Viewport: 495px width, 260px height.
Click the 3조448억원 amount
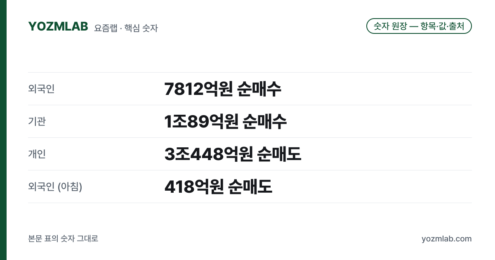point(208,154)
